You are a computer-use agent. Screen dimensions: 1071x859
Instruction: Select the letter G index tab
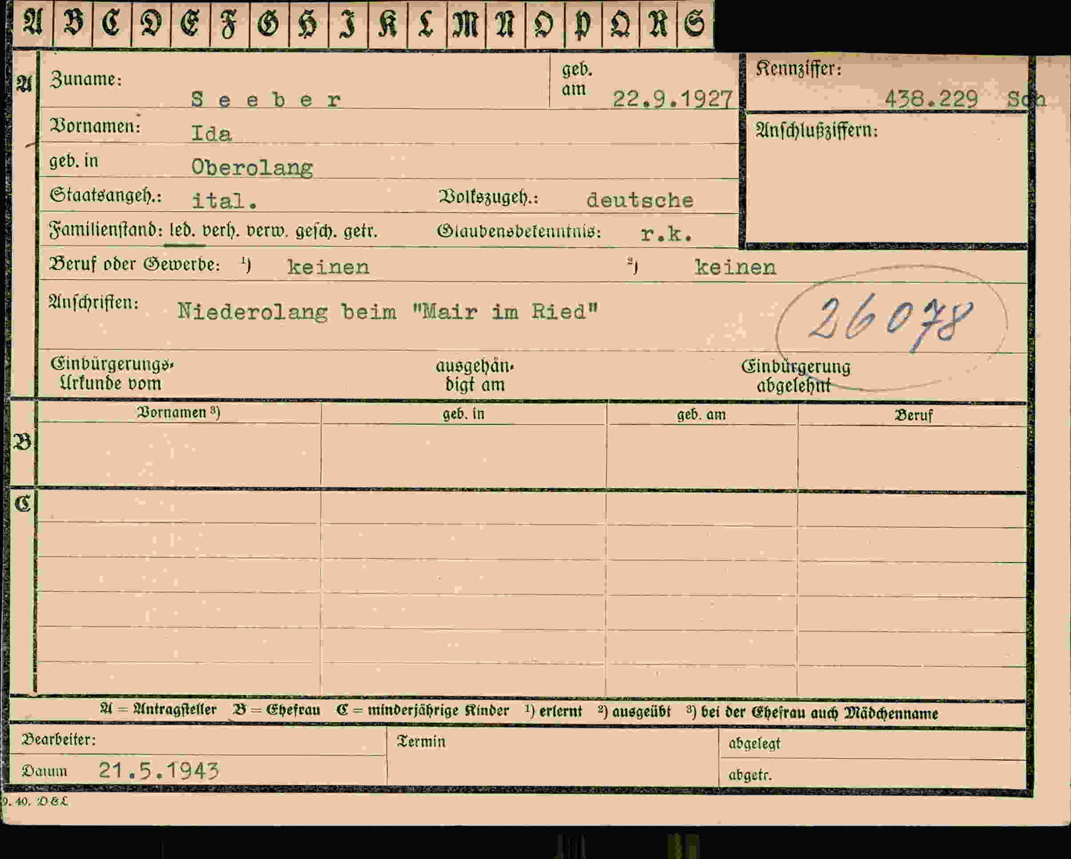(x=269, y=24)
